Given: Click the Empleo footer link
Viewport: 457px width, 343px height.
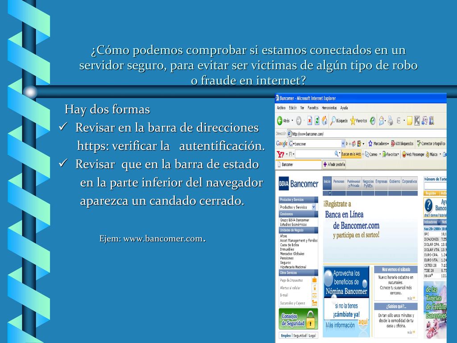Looking at the screenshot, I should point(286,336).
